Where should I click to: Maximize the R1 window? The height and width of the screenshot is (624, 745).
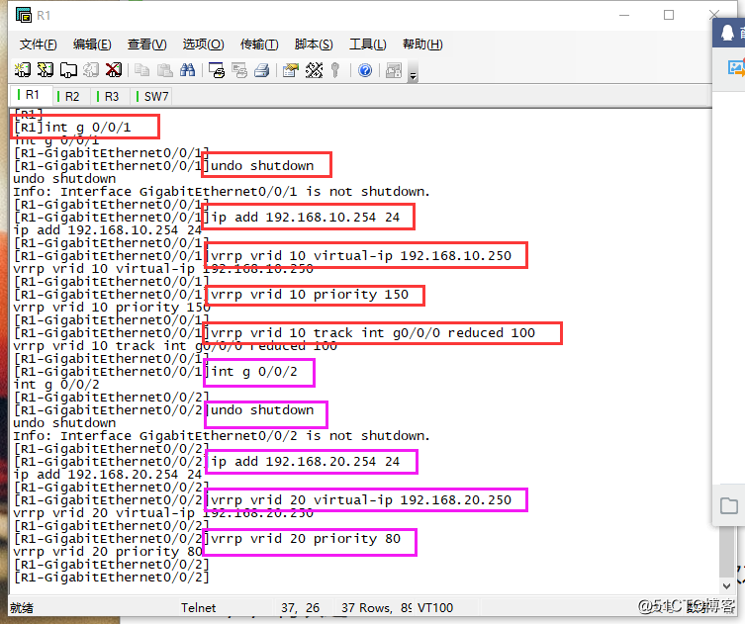[x=669, y=15]
